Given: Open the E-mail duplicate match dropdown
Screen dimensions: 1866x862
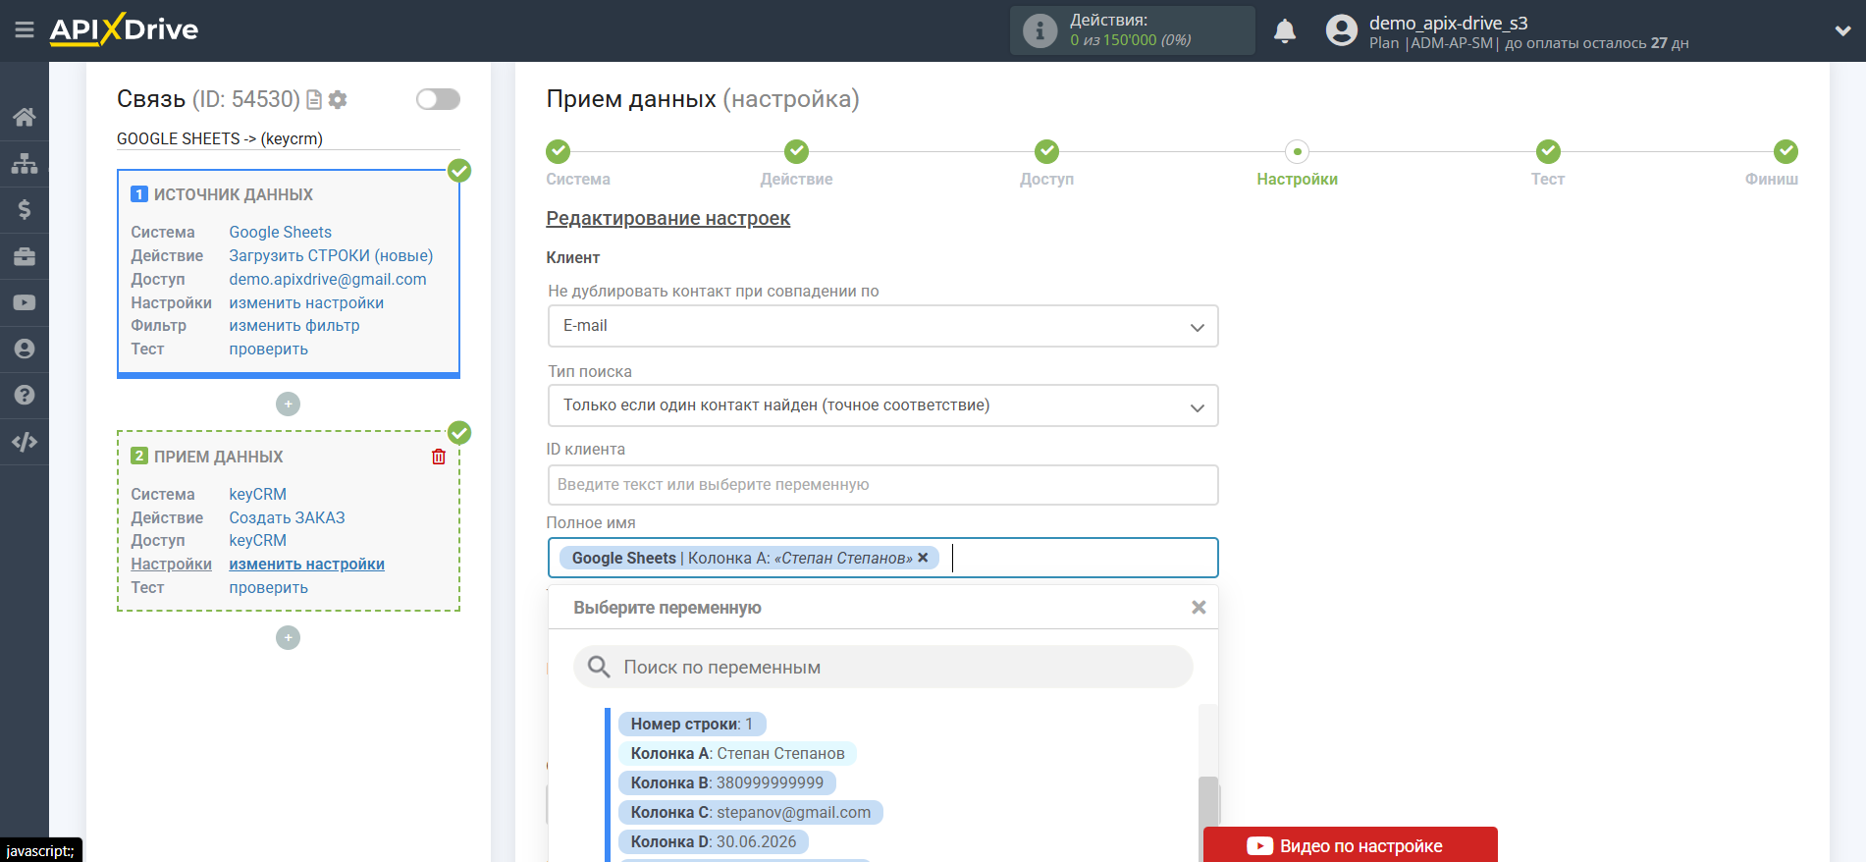Looking at the screenshot, I should (882, 326).
